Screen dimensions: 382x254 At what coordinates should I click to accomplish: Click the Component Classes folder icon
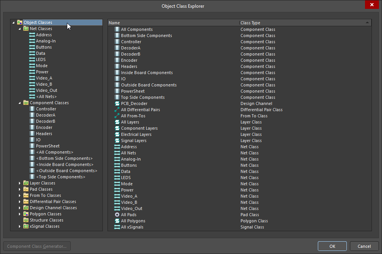click(26, 103)
